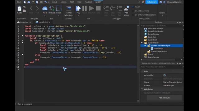The image size is (199, 111).
Task: Click the Cut scissors icon
Action: [x=25, y=7]
